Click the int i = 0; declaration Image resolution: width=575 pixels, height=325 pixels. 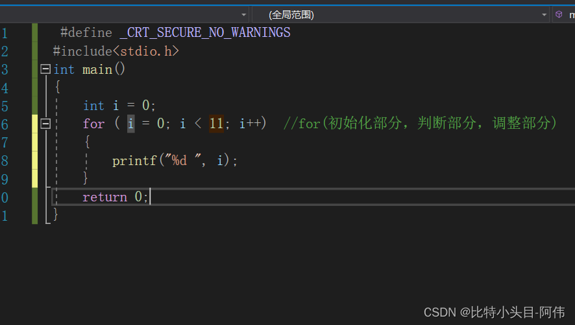[119, 106]
